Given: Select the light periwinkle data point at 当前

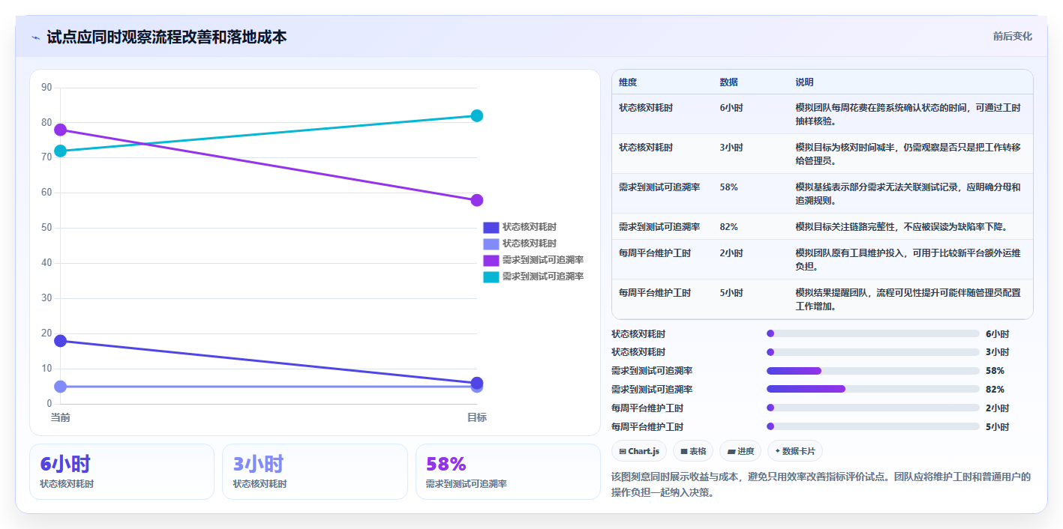Looking at the screenshot, I should [61, 387].
